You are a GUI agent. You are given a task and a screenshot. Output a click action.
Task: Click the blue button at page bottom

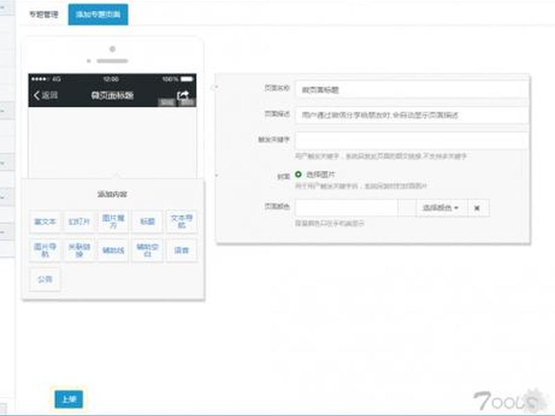click(69, 399)
